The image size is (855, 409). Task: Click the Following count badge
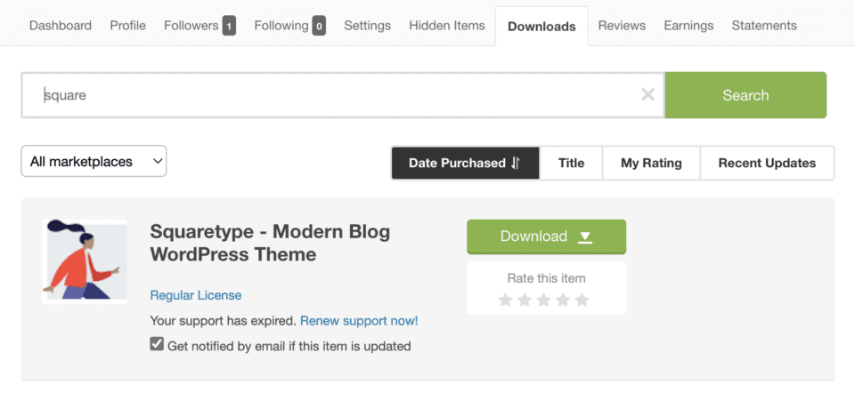319,26
